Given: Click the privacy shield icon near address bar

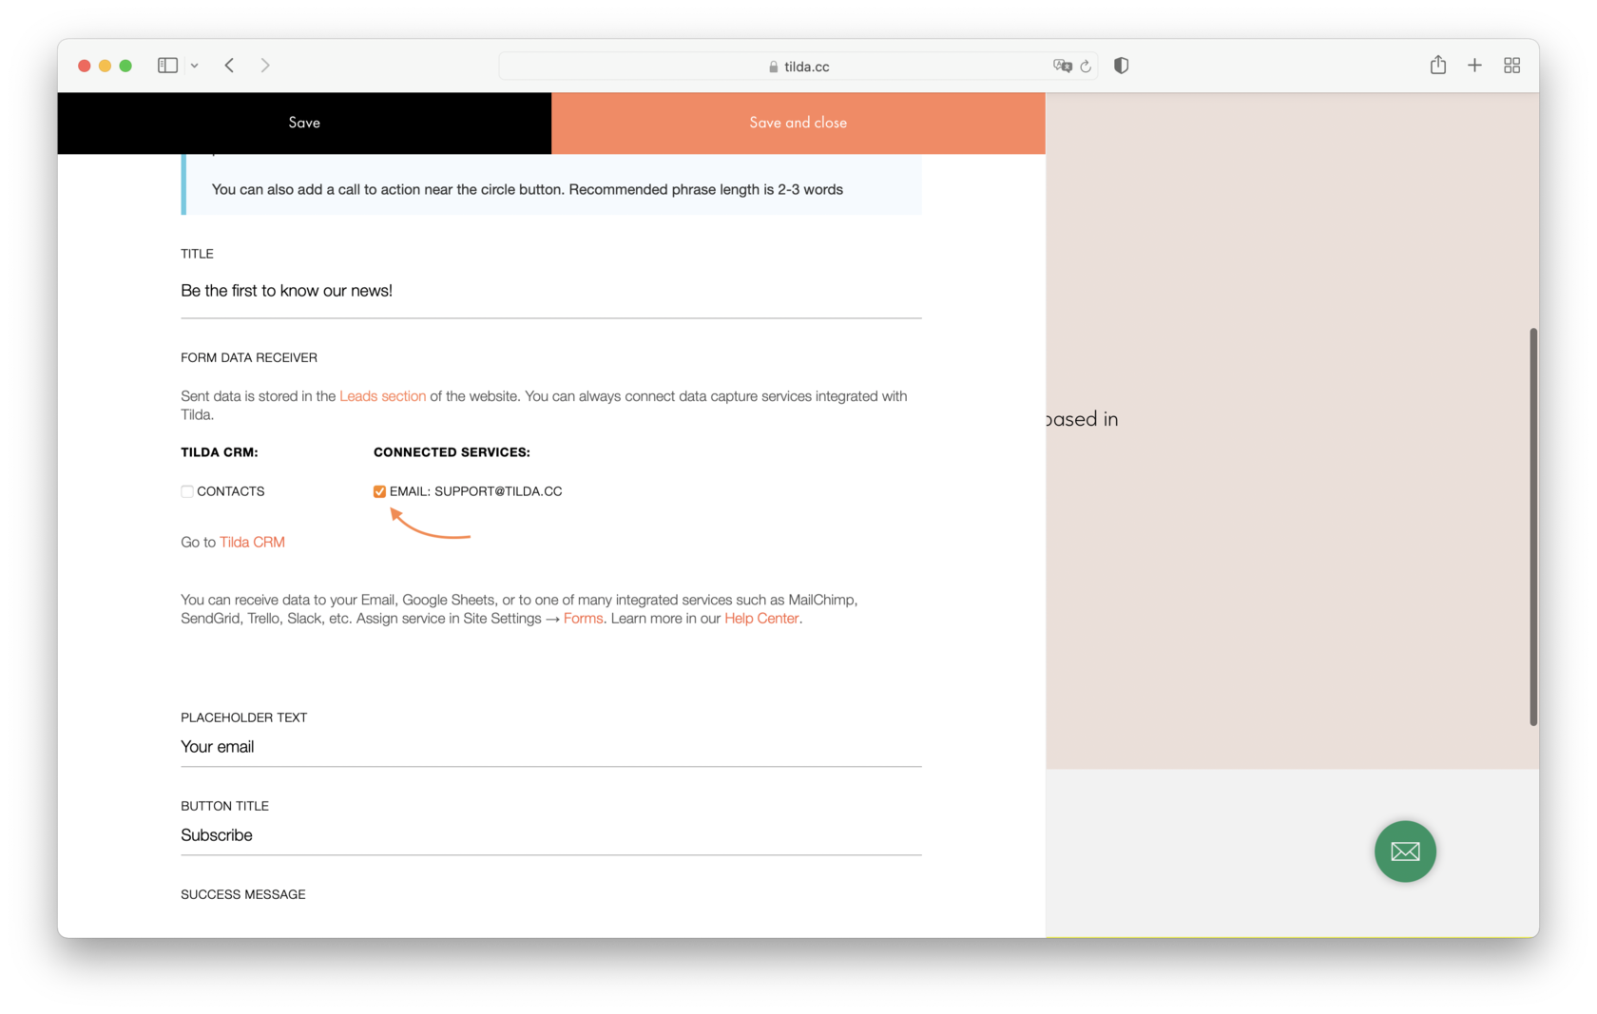Looking at the screenshot, I should pyautogui.click(x=1121, y=65).
